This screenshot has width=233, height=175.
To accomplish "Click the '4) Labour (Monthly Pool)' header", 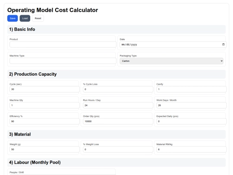I will (x=116, y=162).
